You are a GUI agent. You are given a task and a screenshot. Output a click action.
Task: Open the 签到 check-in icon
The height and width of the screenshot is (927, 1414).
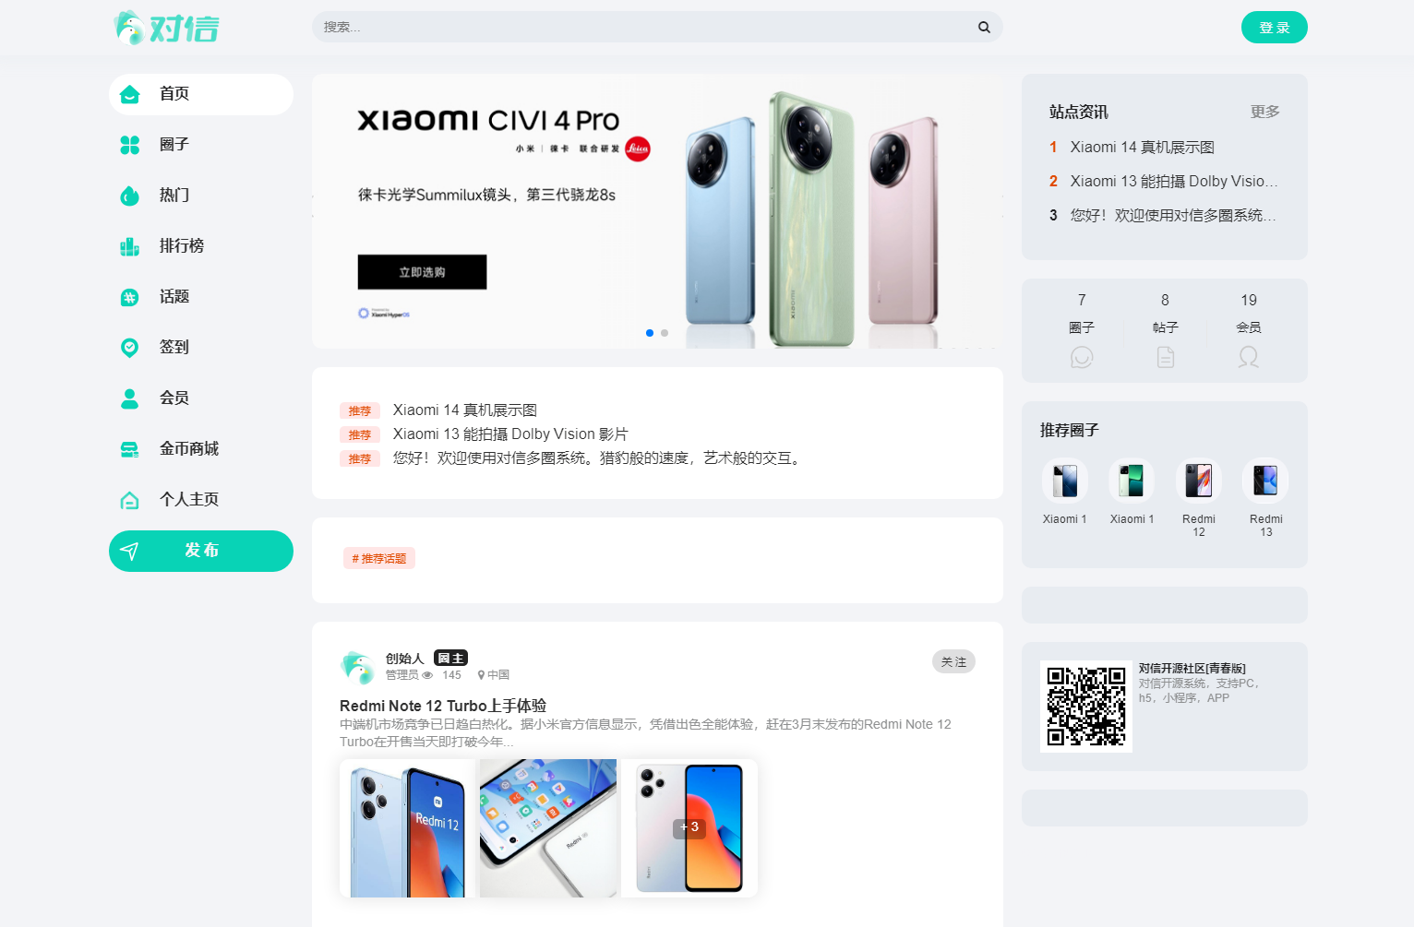pos(130,348)
